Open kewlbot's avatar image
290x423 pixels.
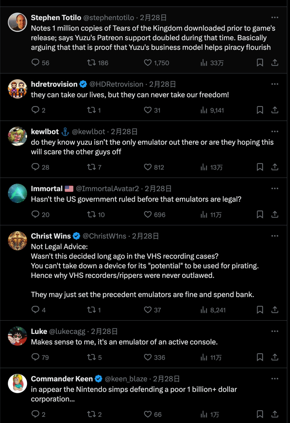coord(17,136)
